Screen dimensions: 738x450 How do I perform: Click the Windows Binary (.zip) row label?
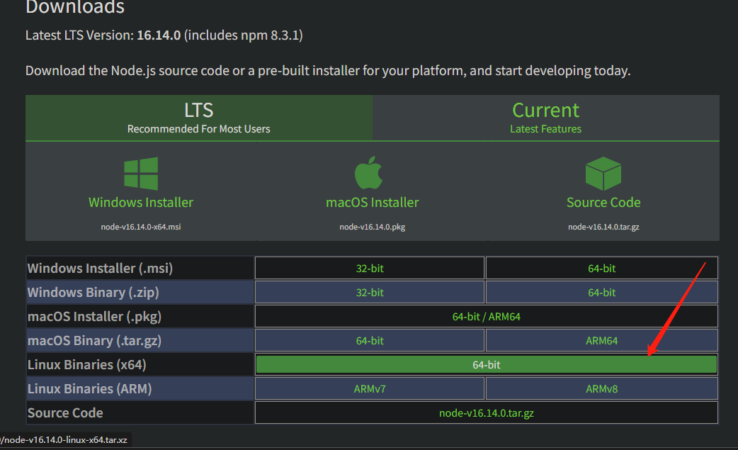point(93,292)
